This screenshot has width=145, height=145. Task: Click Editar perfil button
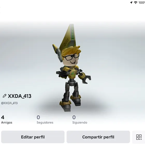tap(33, 137)
